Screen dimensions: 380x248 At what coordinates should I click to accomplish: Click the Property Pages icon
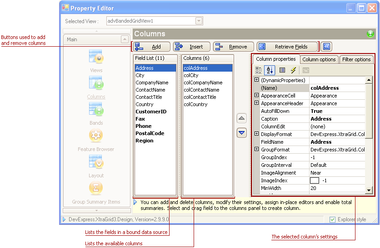pyautogui.click(x=306, y=70)
